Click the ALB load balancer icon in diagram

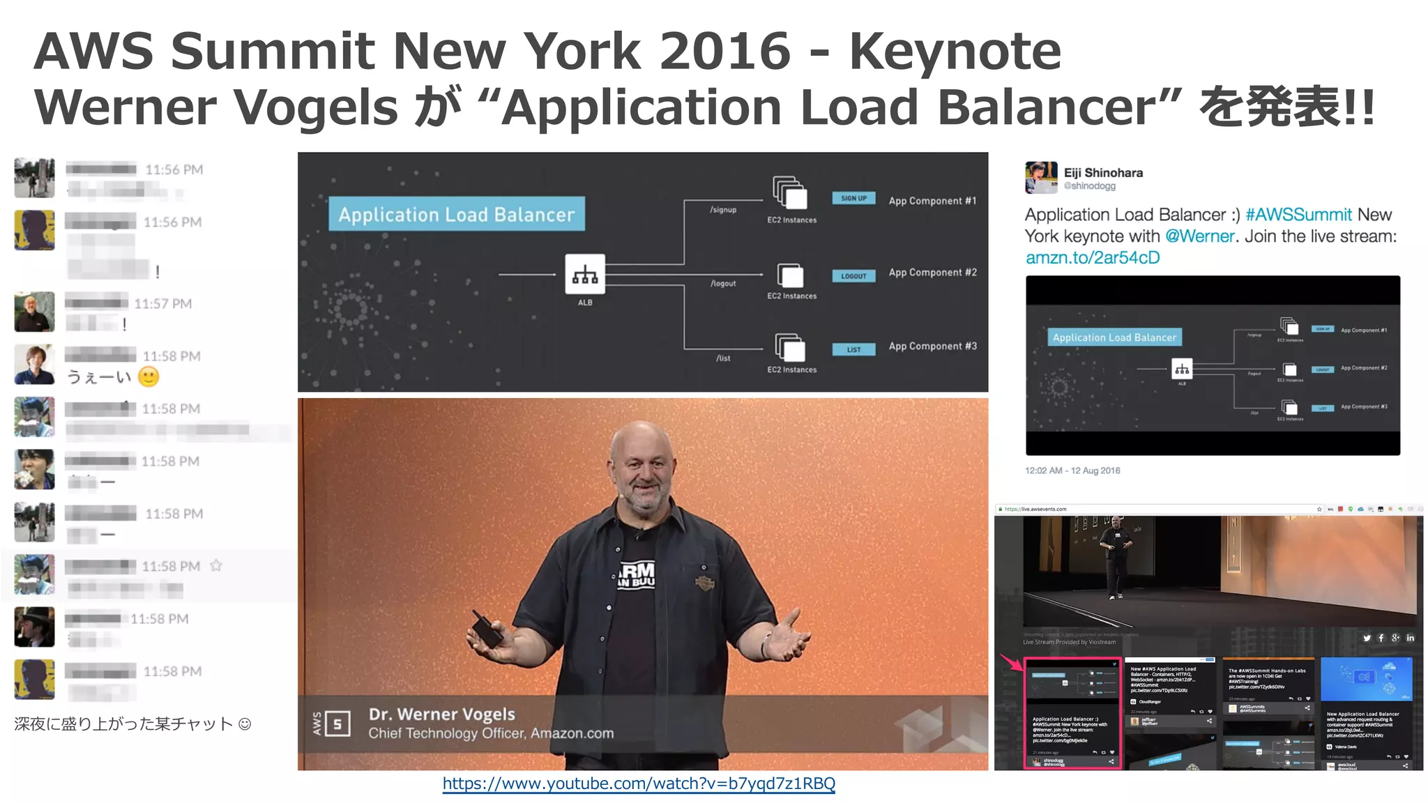coord(584,275)
